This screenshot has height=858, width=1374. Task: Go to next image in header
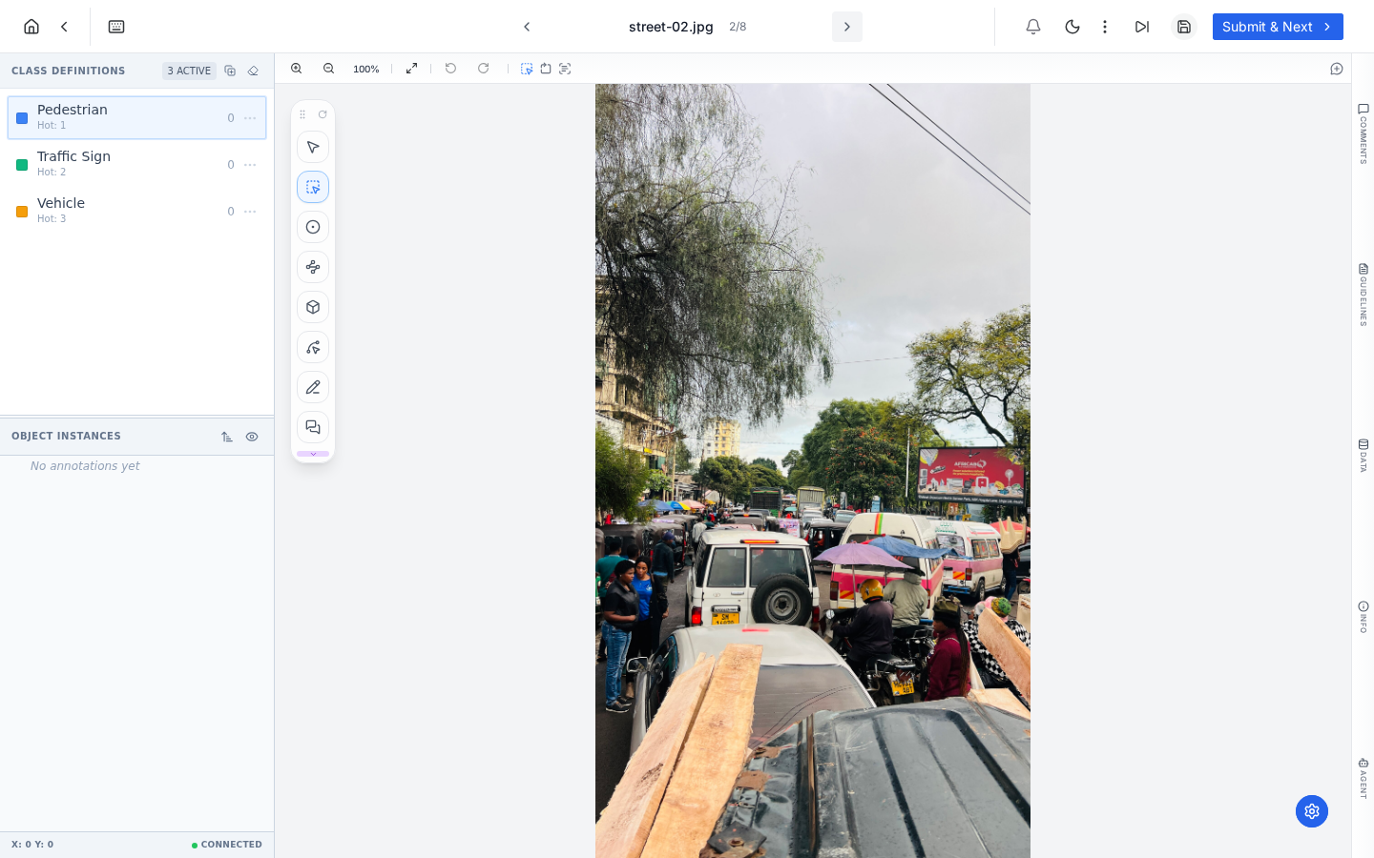[x=846, y=27]
